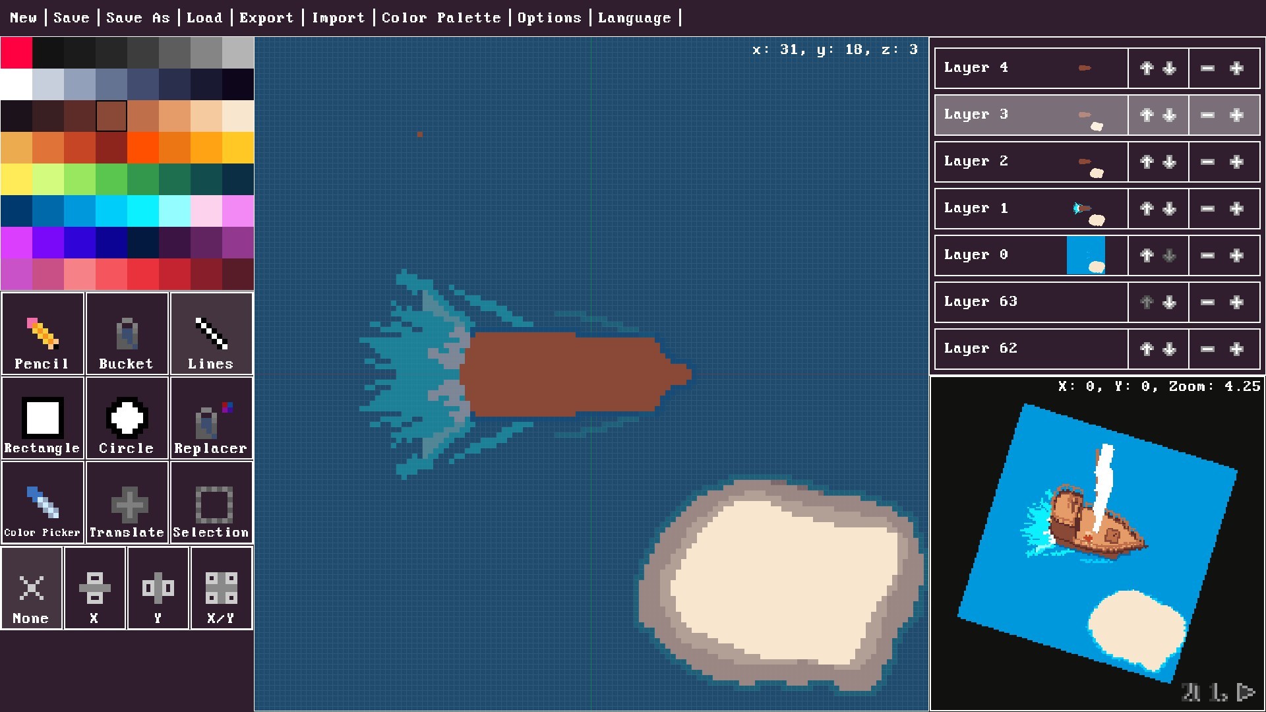1266x712 pixels.
Task: Pick a color with the Color Picker tool
Action: click(42, 503)
